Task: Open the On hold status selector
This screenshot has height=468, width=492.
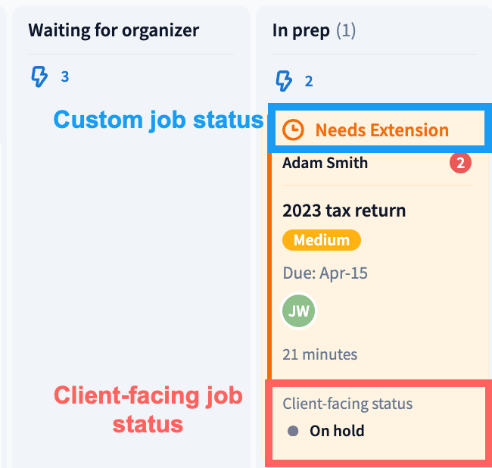Action: (337, 431)
